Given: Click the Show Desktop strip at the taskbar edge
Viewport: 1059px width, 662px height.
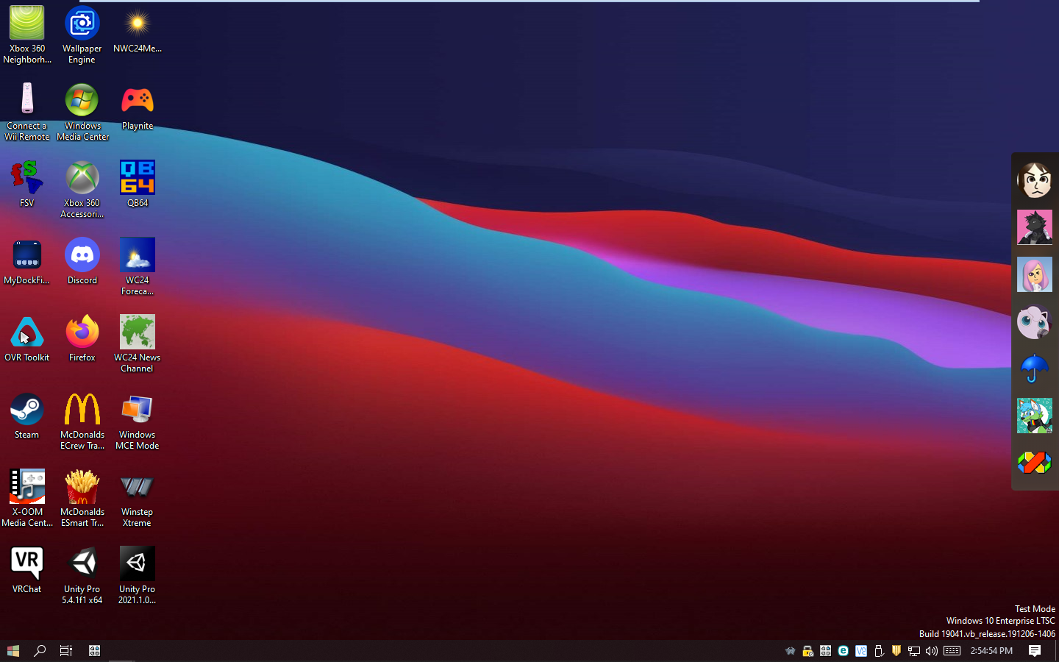Looking at the screenshot, I should coord(1057,651).
